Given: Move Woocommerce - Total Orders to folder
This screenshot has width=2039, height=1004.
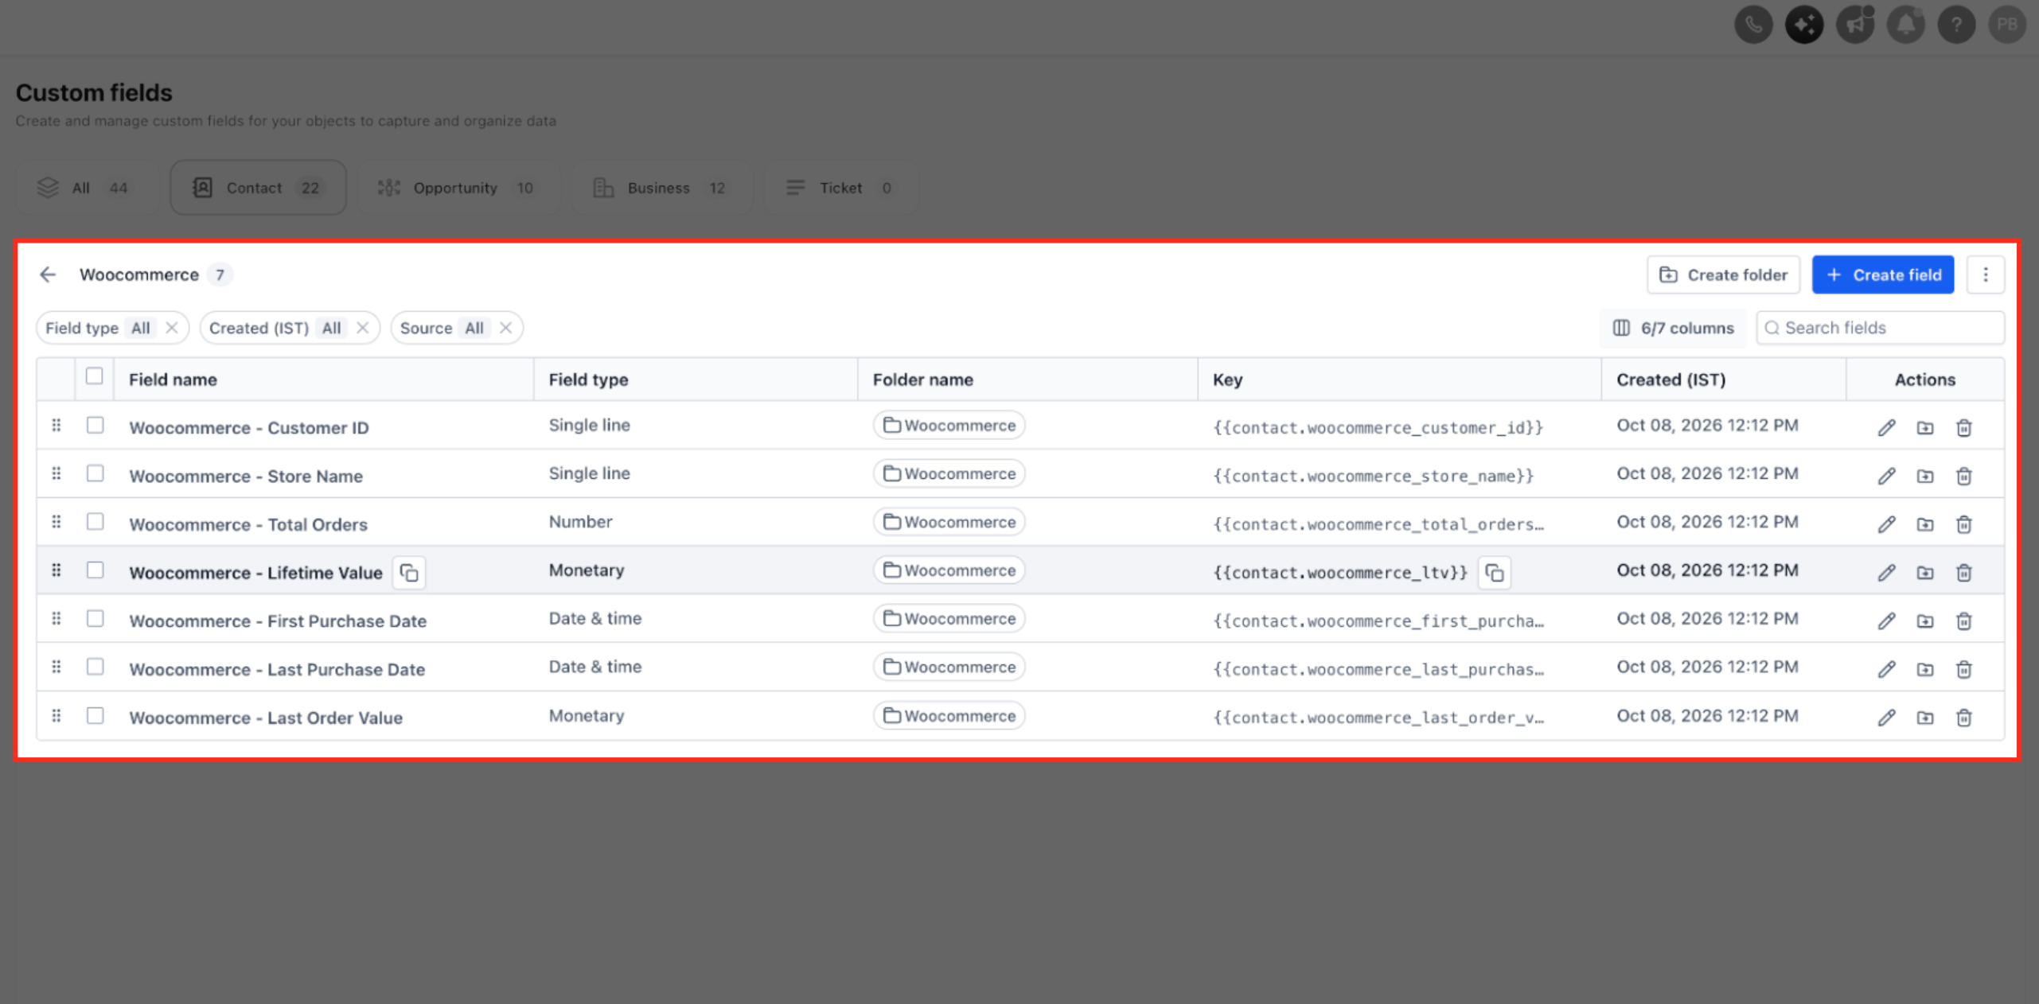Looking at the screenshot, I should click(1924, 524).
